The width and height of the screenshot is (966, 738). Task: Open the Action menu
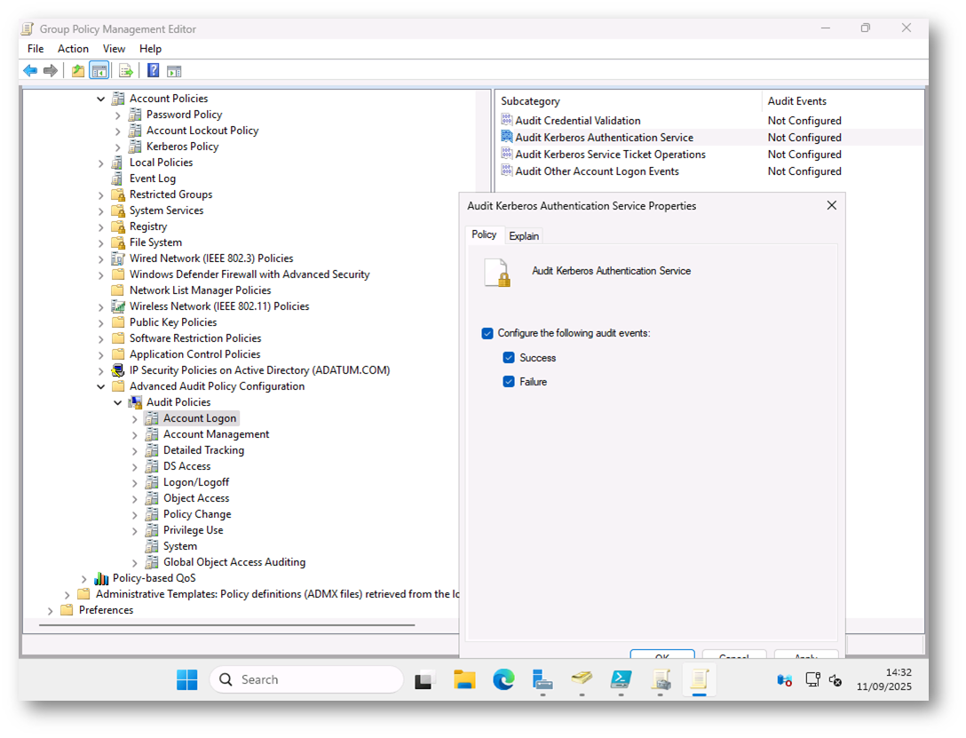[73, 49]
